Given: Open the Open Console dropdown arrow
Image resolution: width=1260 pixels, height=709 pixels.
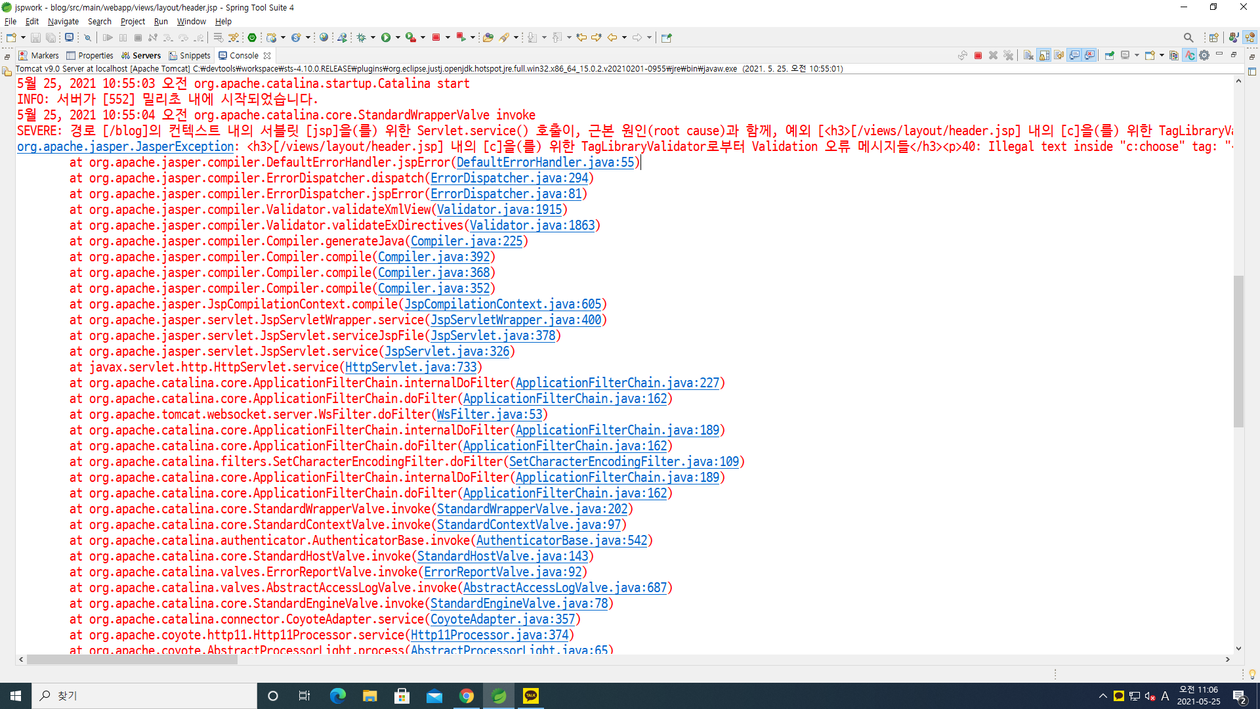Looking at the screenshot, I should (1162, 55).
